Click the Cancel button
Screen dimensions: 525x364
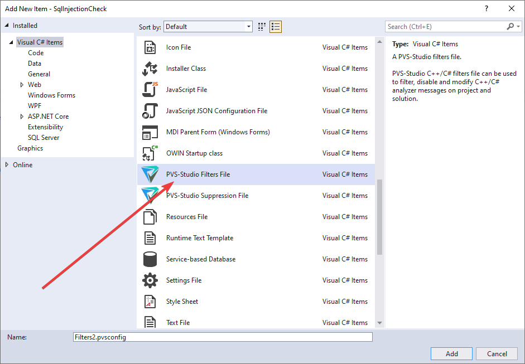[497, 353]
